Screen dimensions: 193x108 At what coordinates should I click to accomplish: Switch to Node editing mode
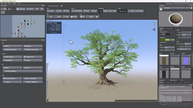(x=131, y=11)
